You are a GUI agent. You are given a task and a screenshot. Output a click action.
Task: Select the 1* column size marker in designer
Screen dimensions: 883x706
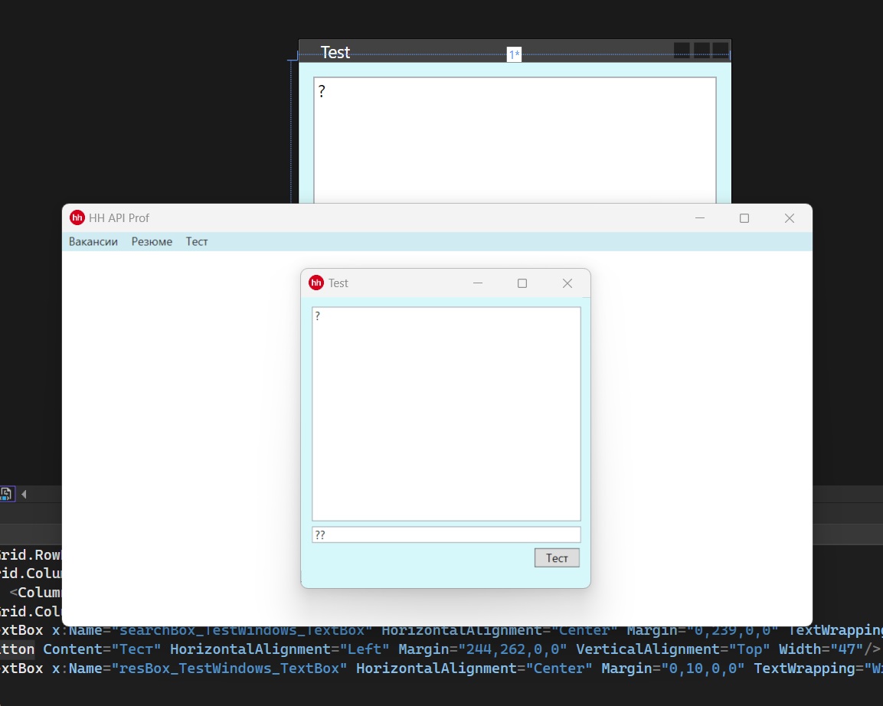point(514,54)
